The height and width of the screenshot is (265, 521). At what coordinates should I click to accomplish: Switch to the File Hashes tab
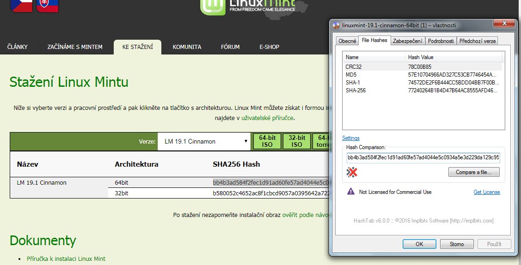pyautogui.click(x=374, y=40)
